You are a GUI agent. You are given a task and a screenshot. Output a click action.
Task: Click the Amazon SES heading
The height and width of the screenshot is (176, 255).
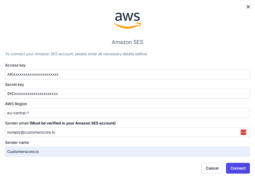pyautogui.click(x=127, y=42)
